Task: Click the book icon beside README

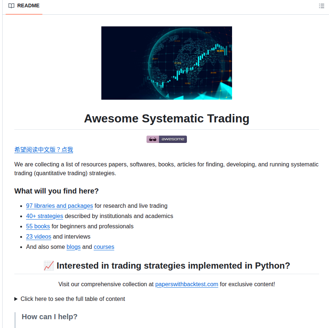Action: (x=11, y=5)
